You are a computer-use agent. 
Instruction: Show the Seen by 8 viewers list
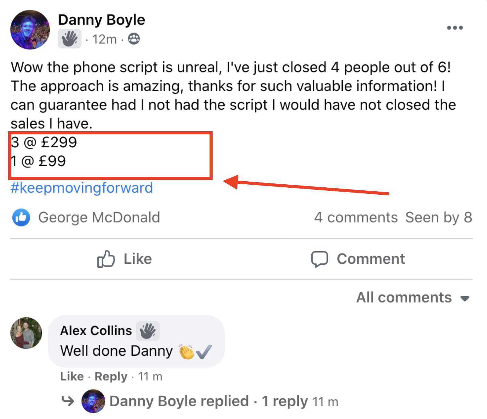click(438, 217)
